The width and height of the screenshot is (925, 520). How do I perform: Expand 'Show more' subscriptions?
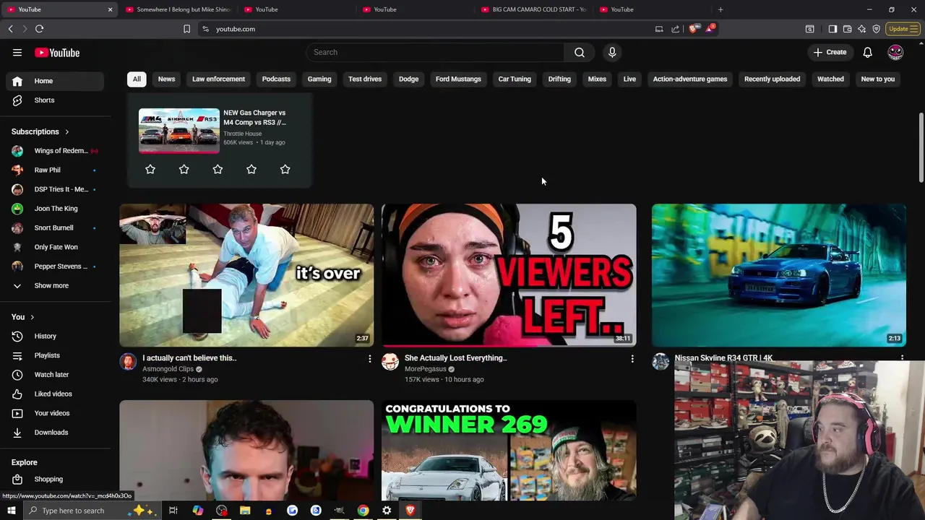pos(52,285)
